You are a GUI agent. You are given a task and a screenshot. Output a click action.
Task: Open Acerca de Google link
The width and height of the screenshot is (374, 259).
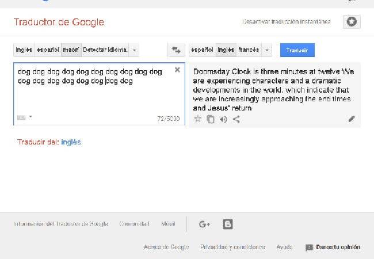(x=166, y=247)
